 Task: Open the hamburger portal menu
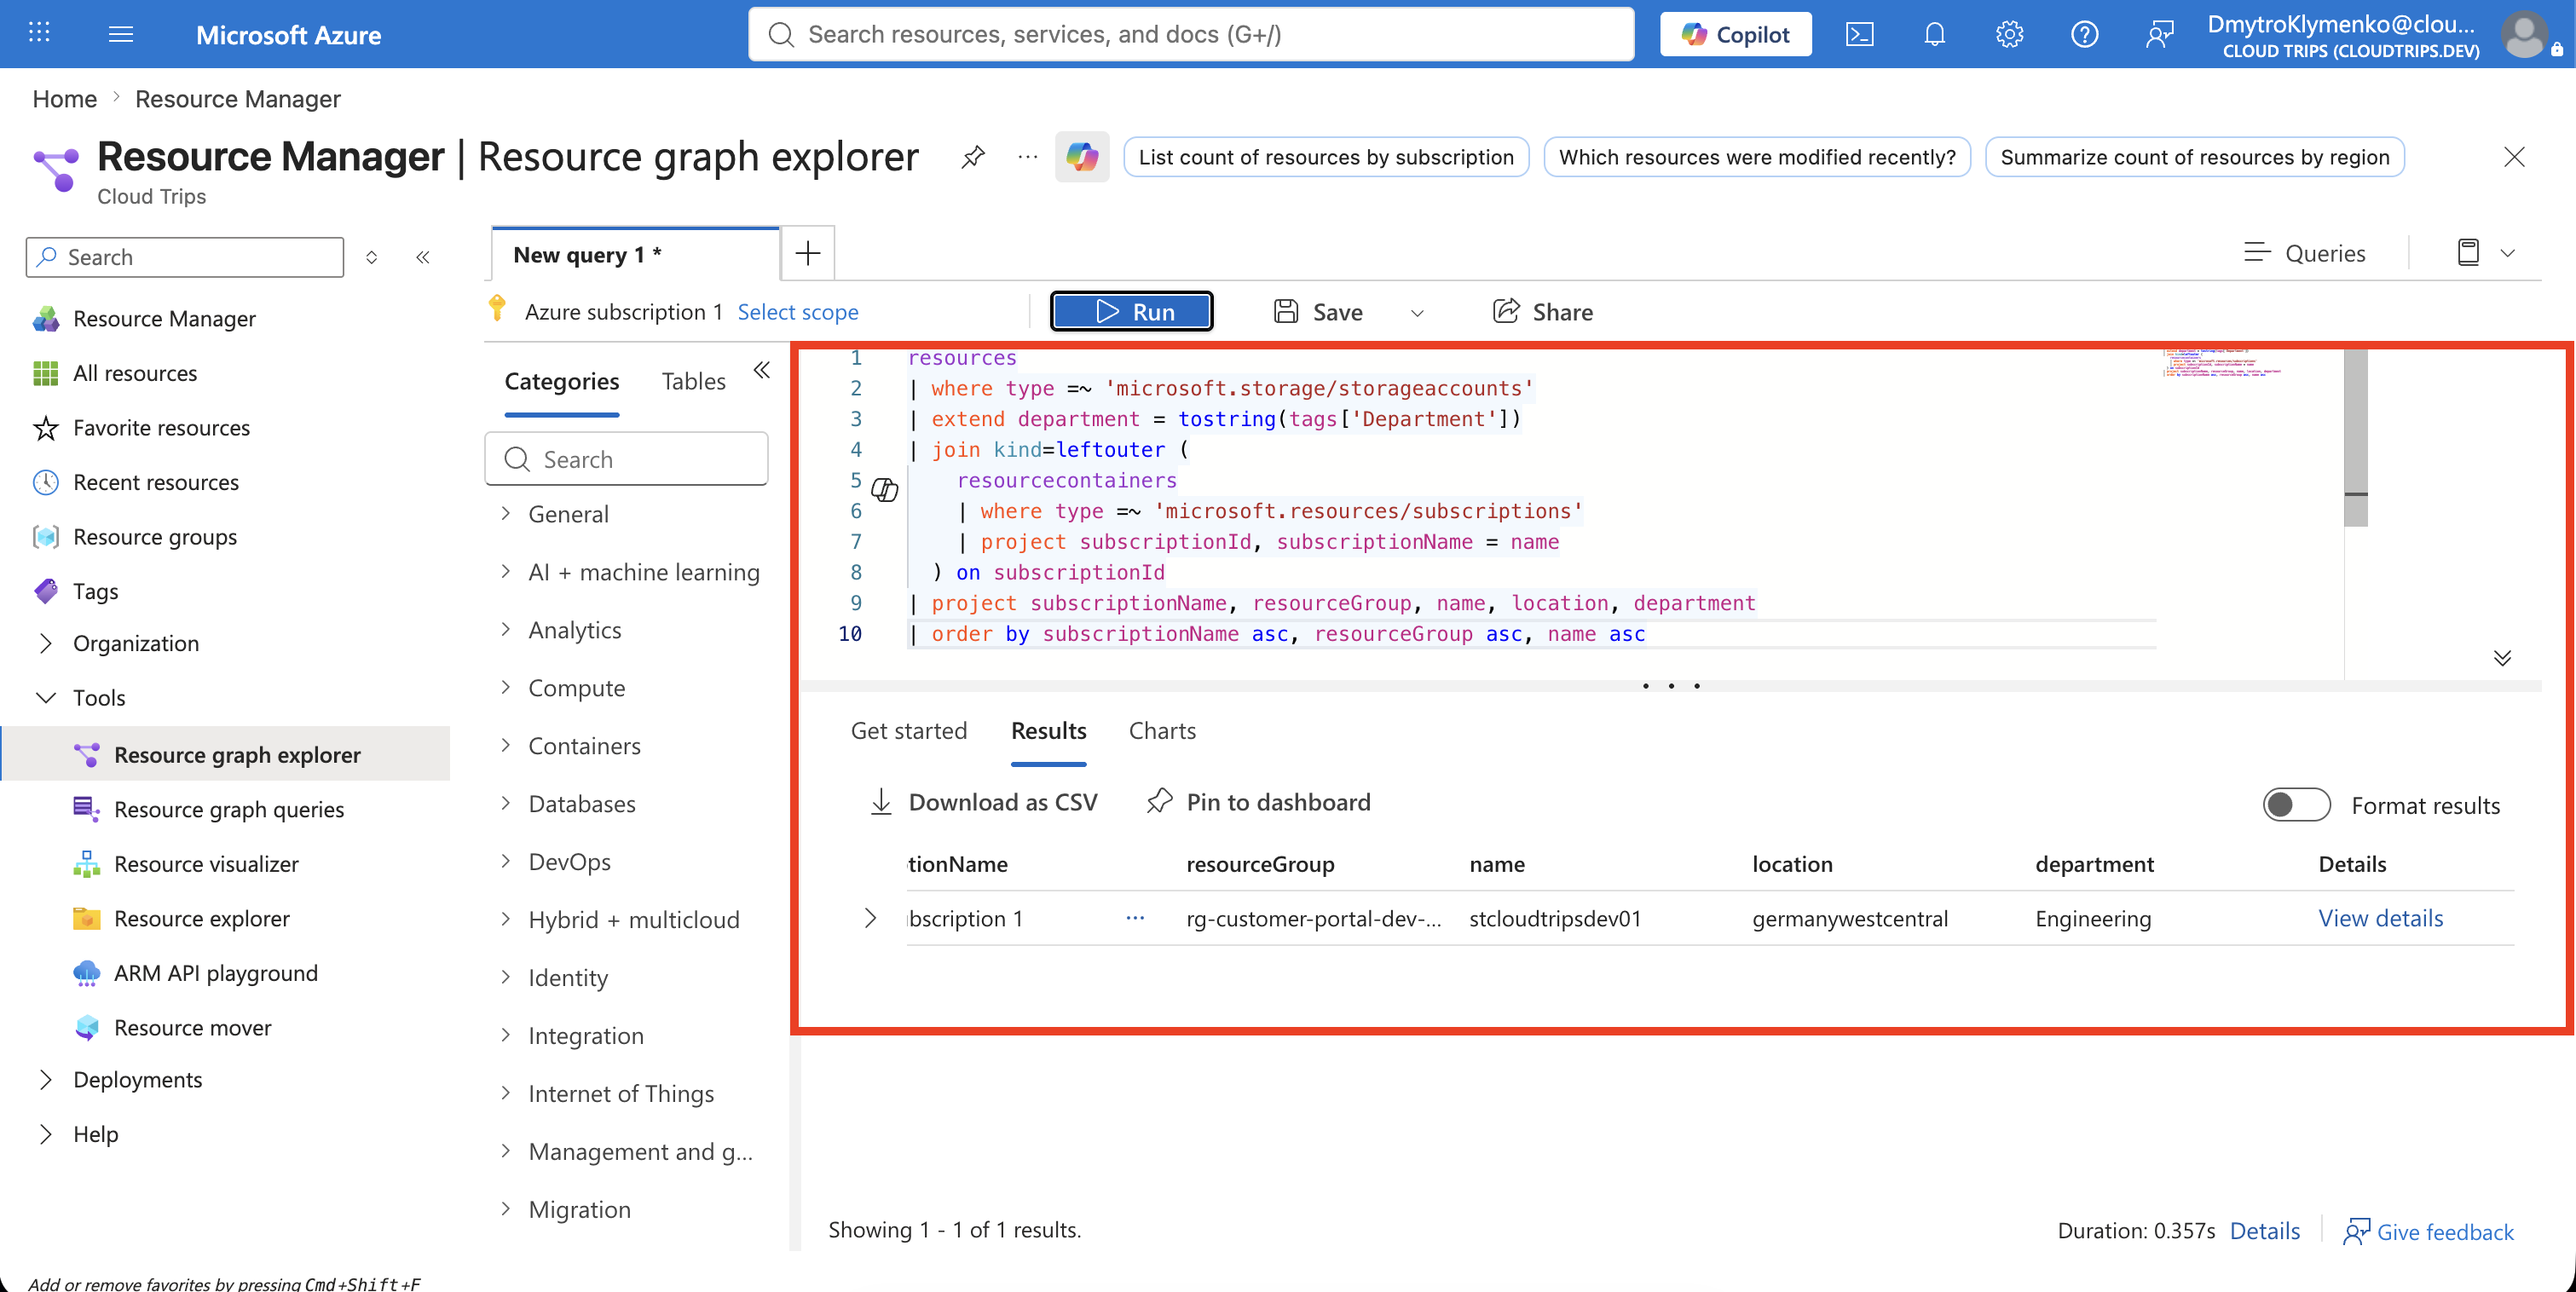pyautogui.click(x=121, y=34)
